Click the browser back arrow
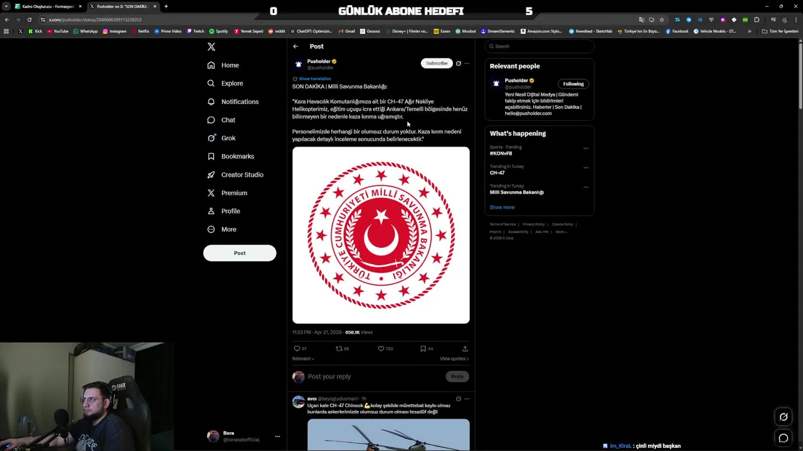This screenshot has width=803, height=451. click(6, 19)
